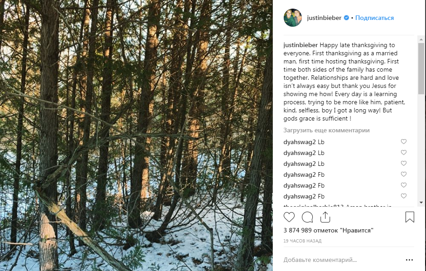Click the "Подписаться" follow link
This screenshot has width=426, height=271.
pos(375,18)
